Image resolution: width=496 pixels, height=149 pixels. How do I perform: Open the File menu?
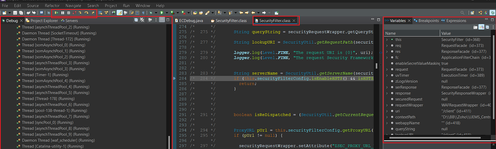pyautogui.click(x=5, y=6)
